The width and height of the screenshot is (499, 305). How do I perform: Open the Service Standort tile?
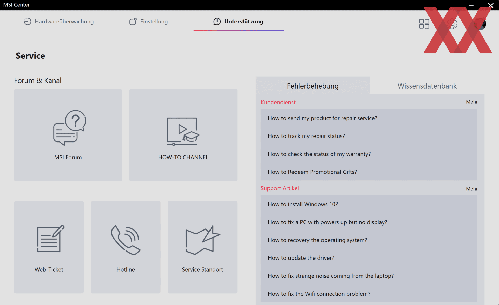click(202, 247)
